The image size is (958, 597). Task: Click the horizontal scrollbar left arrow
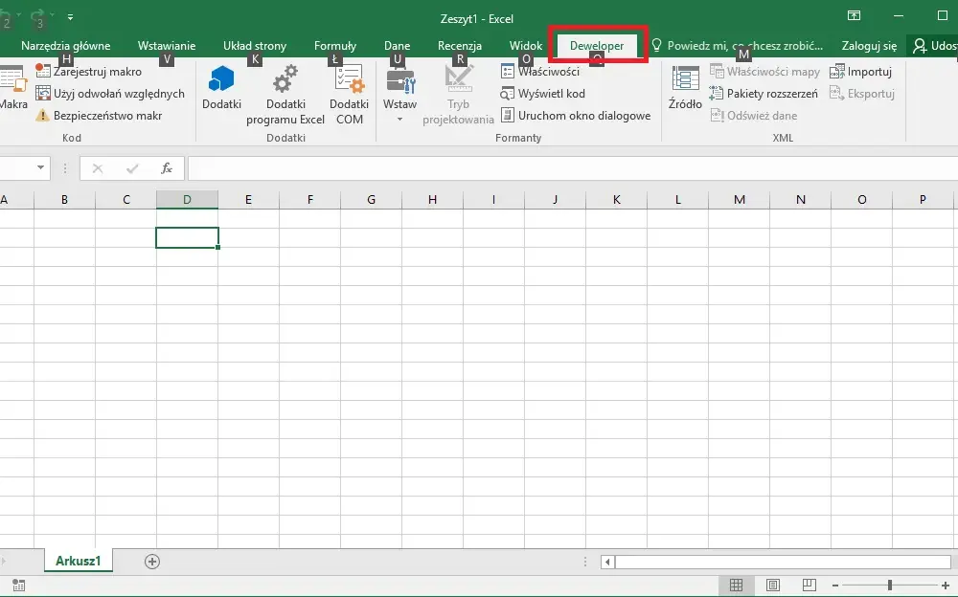click(x=607, y=563)
